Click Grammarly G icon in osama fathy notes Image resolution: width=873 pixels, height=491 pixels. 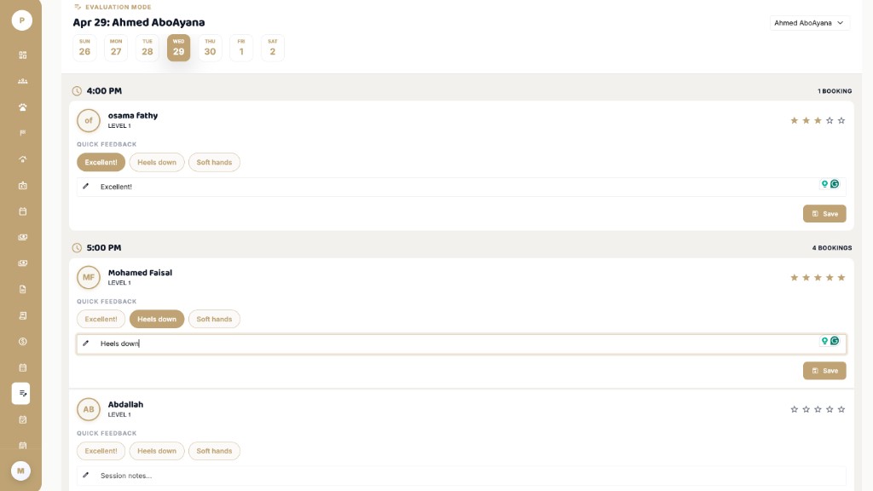pos(835,184)
